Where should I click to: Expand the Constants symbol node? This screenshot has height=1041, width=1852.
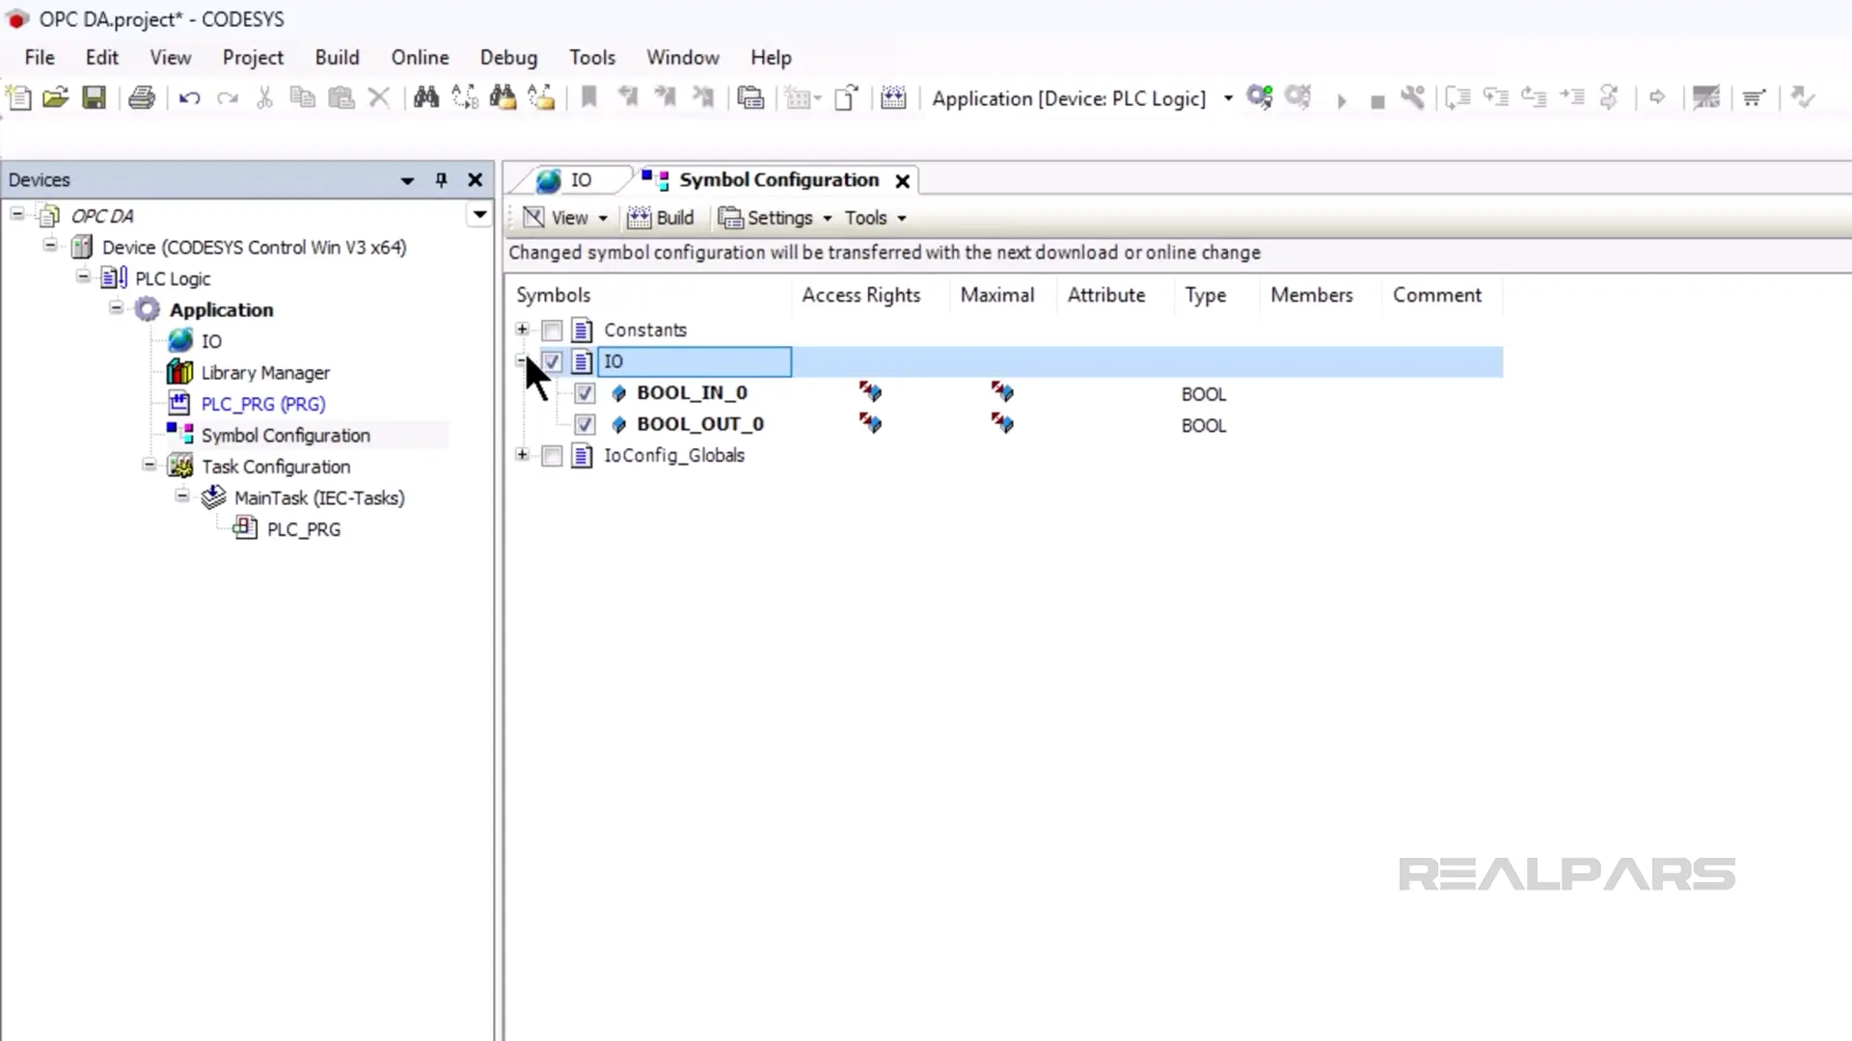tap(522, 330)
